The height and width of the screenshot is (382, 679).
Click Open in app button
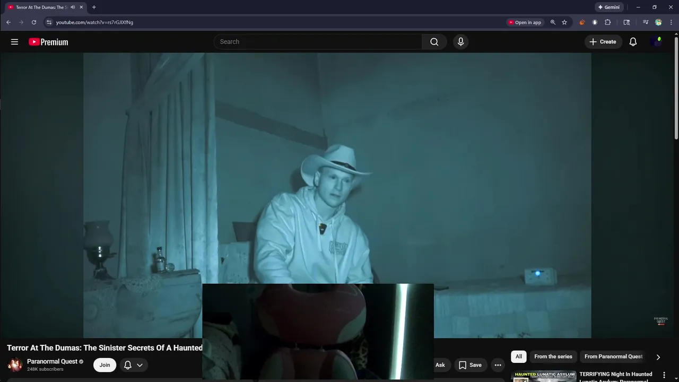pyautogui.click(x=525, y=22)
